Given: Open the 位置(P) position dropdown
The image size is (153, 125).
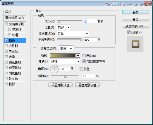Looking at the screenshot, I should 63,27.
